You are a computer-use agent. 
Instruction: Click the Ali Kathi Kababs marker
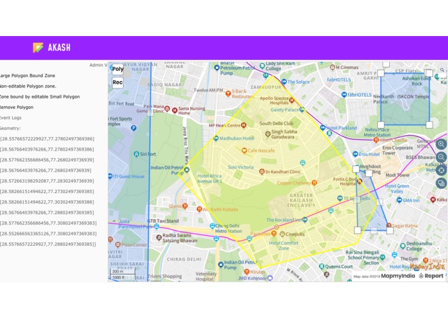(199, 209)
